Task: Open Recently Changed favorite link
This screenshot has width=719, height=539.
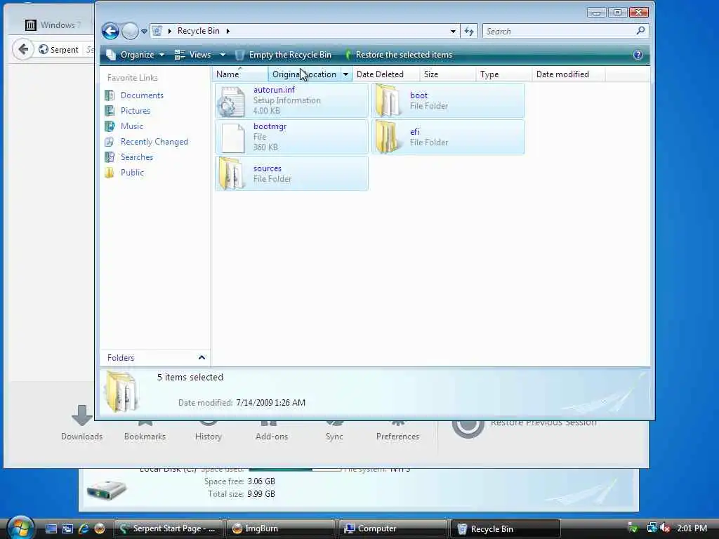Action: [x=154, y=142]
